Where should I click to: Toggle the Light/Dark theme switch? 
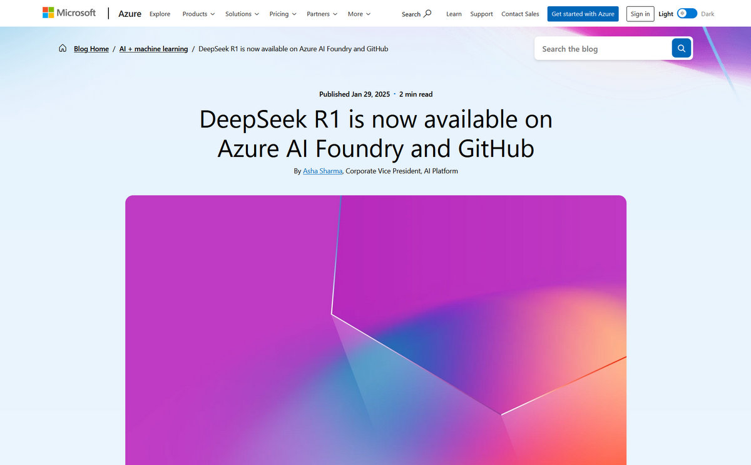tap(687, 14)
